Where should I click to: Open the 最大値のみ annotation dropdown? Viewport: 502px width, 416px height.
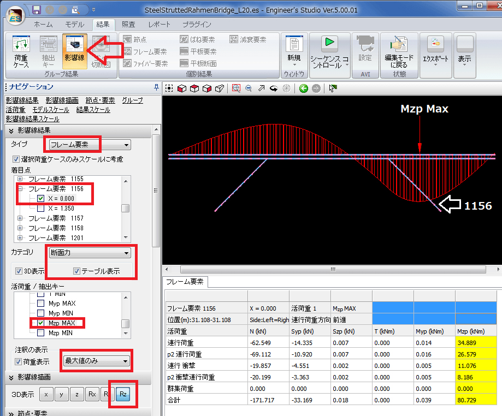tap(96, 361)
